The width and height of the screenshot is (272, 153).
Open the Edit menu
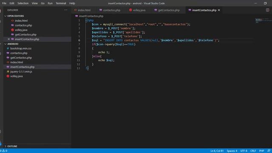pos(12,3)
